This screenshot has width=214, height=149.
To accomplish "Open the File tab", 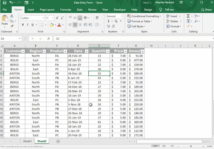I will [x=4, y=10].
